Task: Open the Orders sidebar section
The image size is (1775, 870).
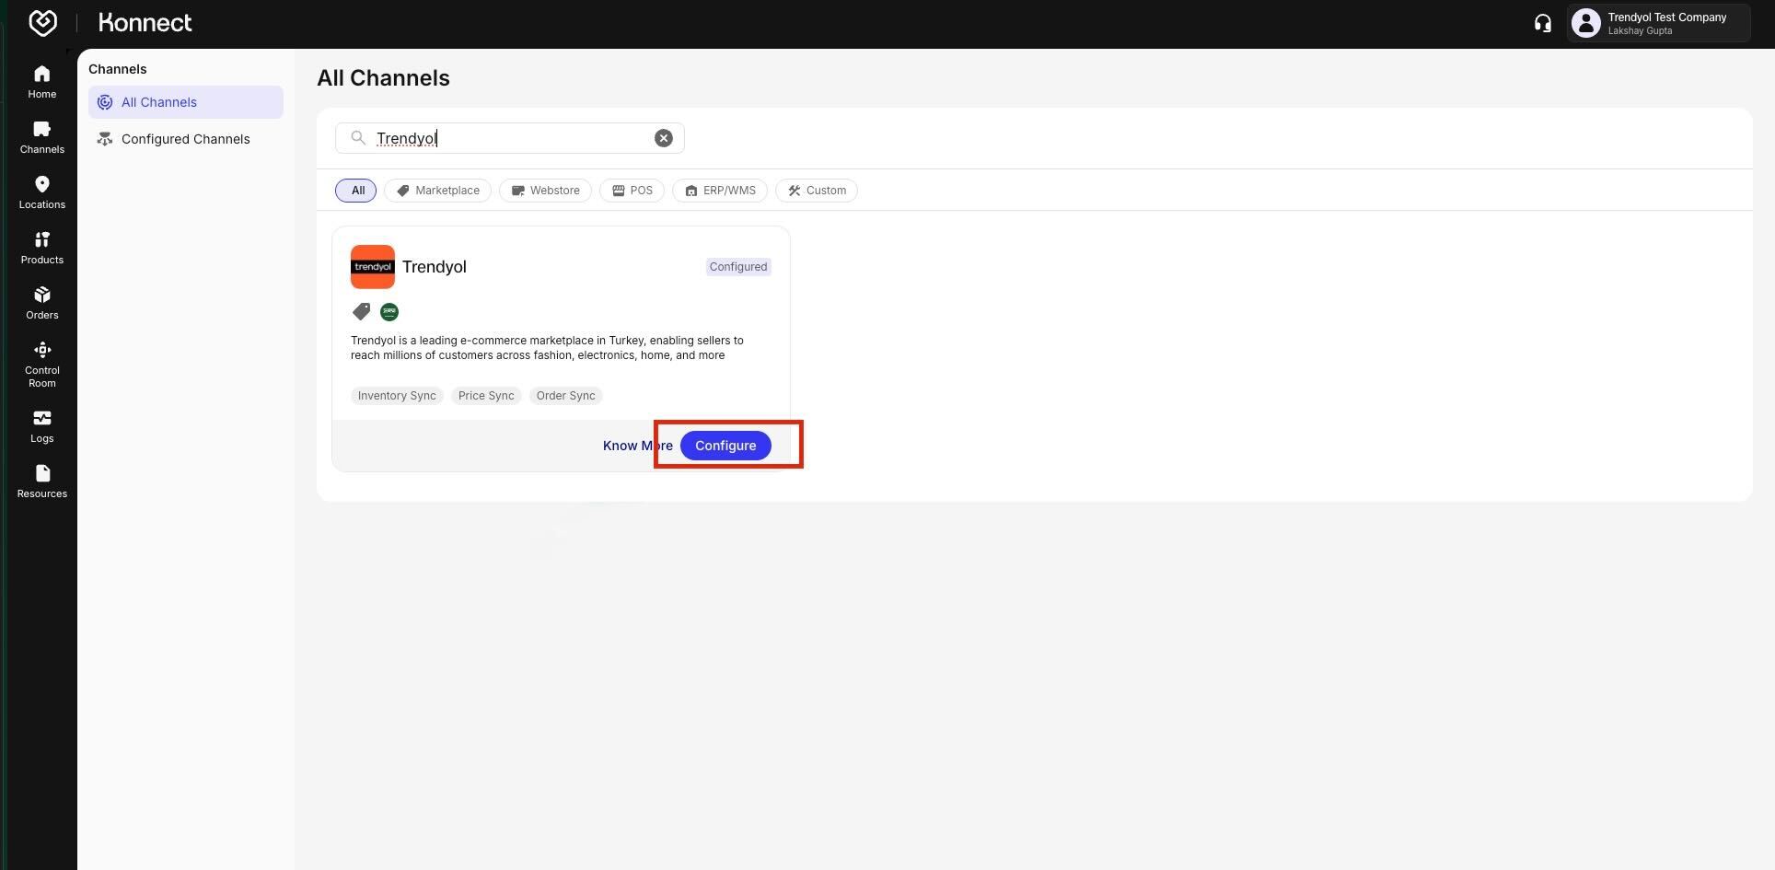Action: point(42,303)
